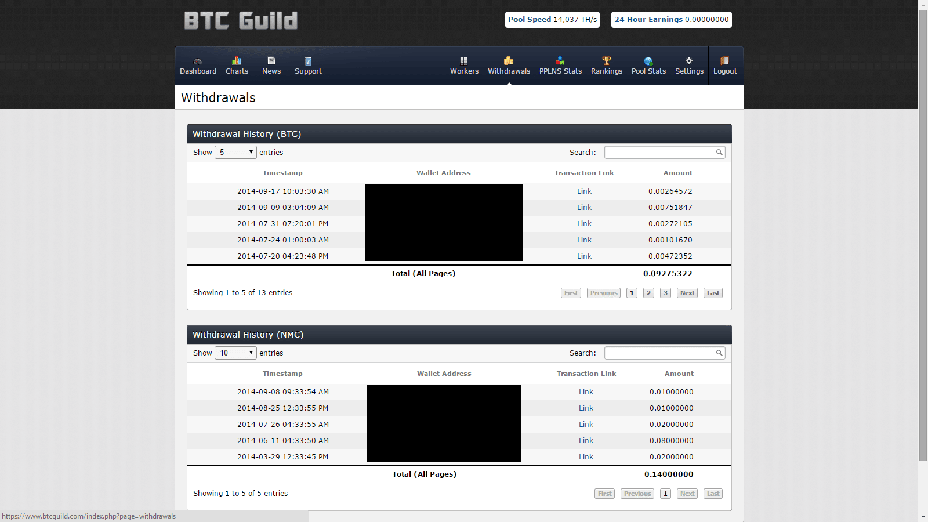This screenshot has height=522, width=928.
Task: Click BTC table First button
Action: (x=571, y=293)
